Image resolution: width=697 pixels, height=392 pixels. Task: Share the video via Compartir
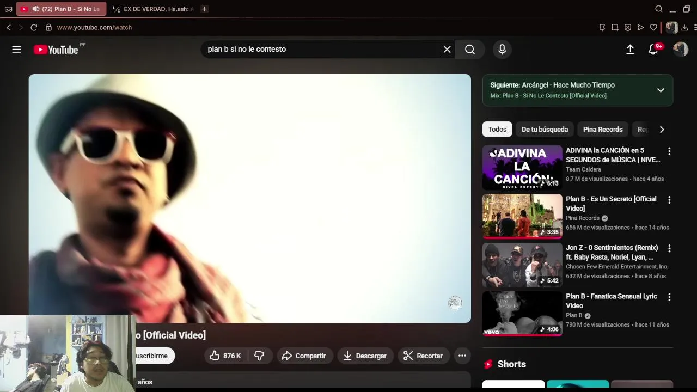304,356
